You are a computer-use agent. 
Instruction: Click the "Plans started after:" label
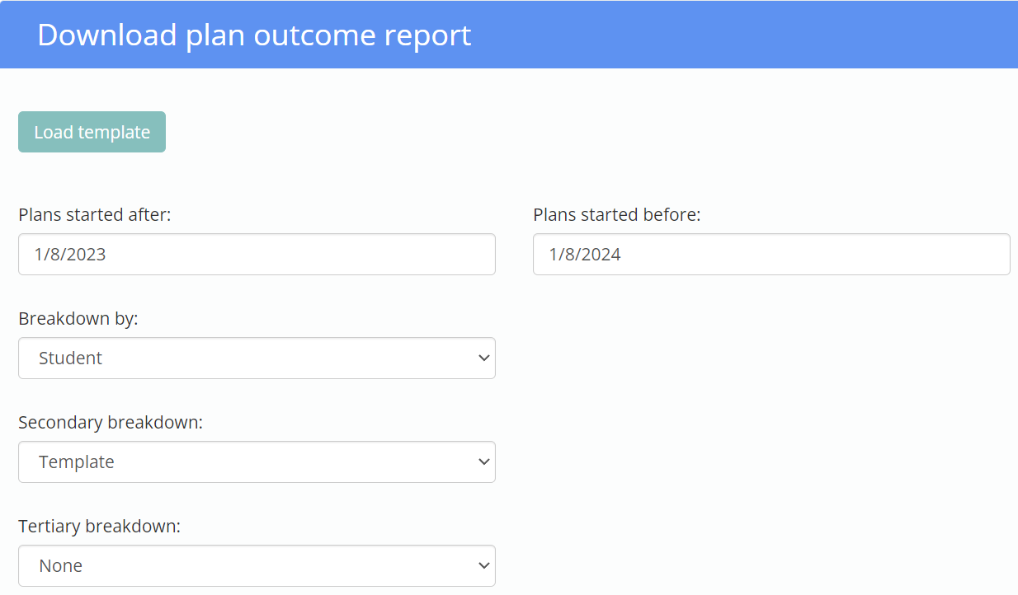point(95,215)
